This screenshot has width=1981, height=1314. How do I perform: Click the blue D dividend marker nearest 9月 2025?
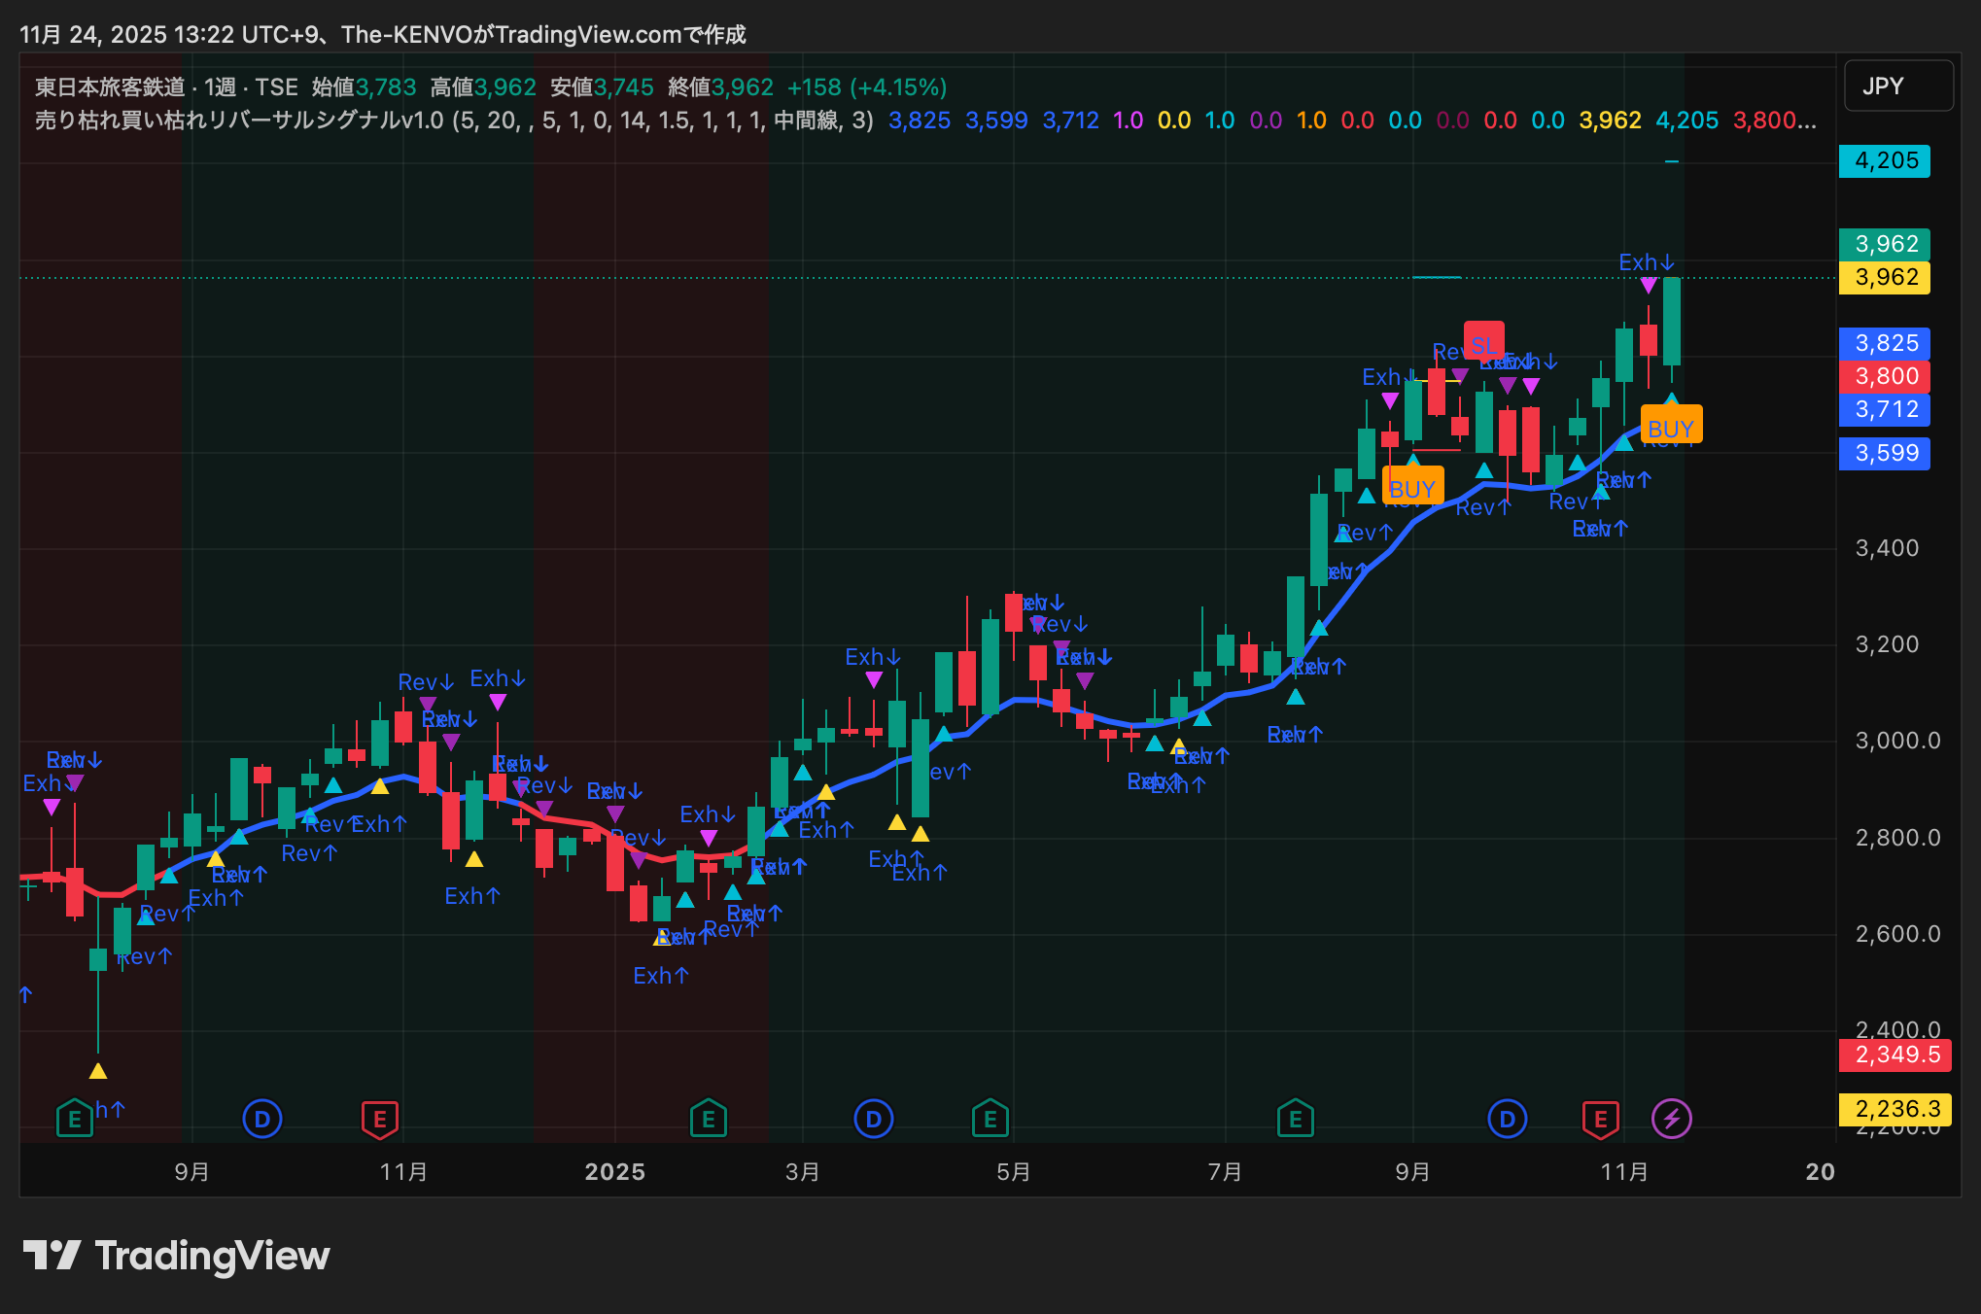coord(1507,1119)
